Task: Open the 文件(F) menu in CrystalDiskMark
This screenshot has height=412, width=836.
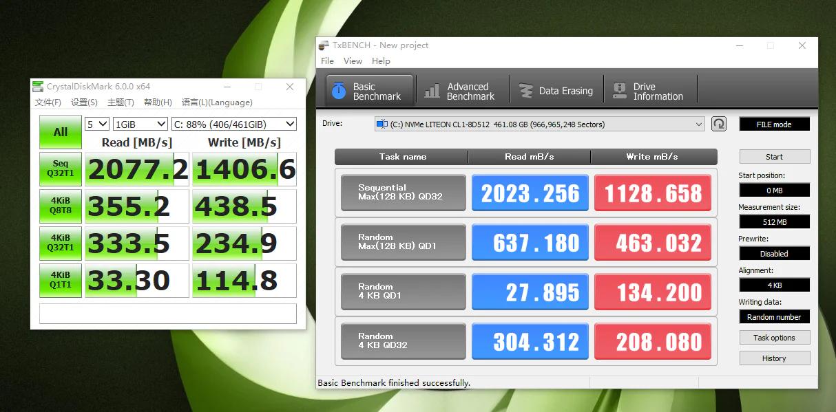Action: (48, 102)
